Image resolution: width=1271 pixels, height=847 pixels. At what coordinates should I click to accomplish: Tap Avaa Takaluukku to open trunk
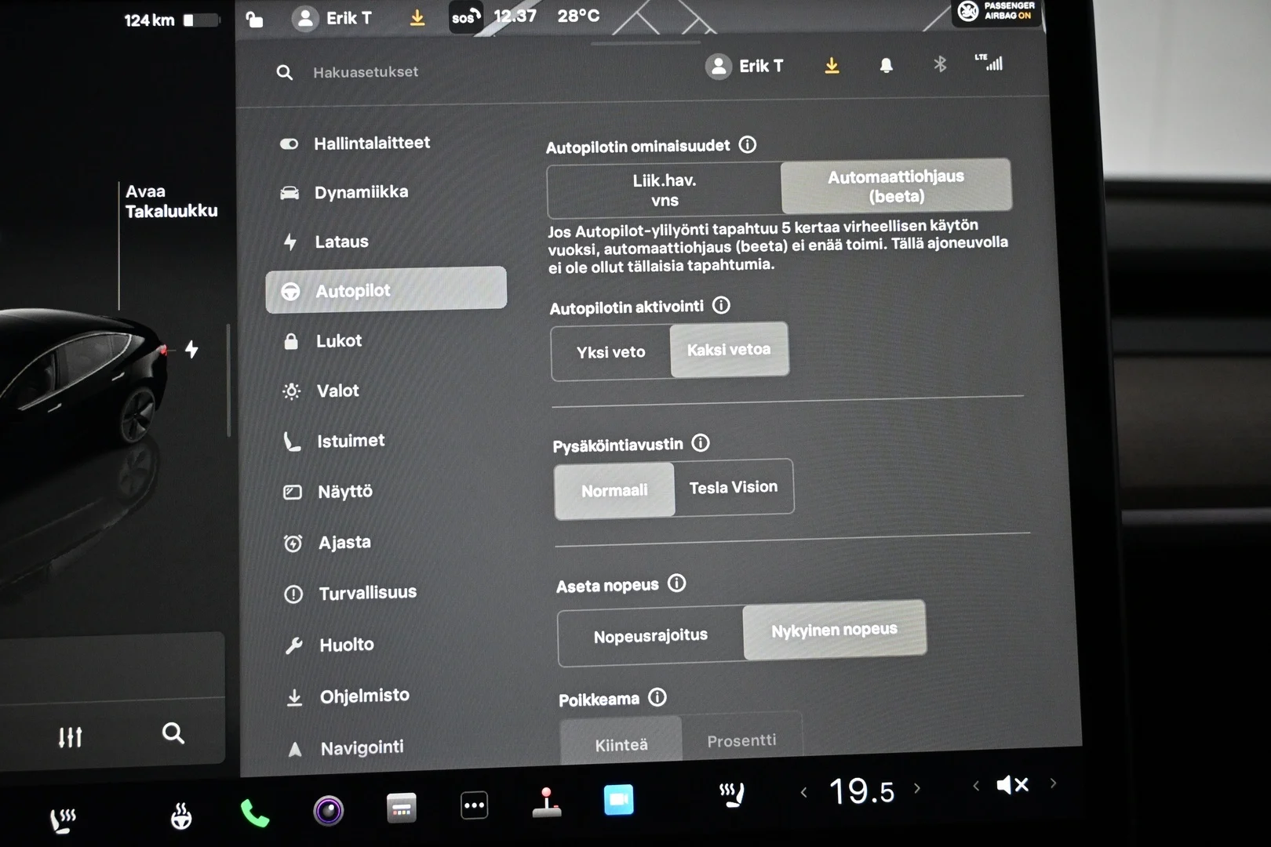tap(171, 201)
